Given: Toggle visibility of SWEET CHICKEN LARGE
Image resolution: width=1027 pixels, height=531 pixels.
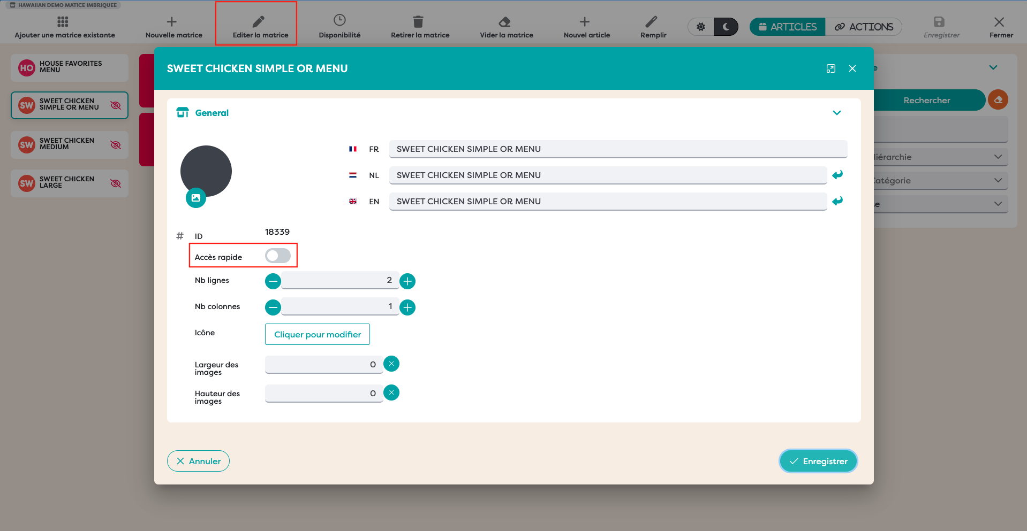Looking at the screenshot, I should [116, 183].
